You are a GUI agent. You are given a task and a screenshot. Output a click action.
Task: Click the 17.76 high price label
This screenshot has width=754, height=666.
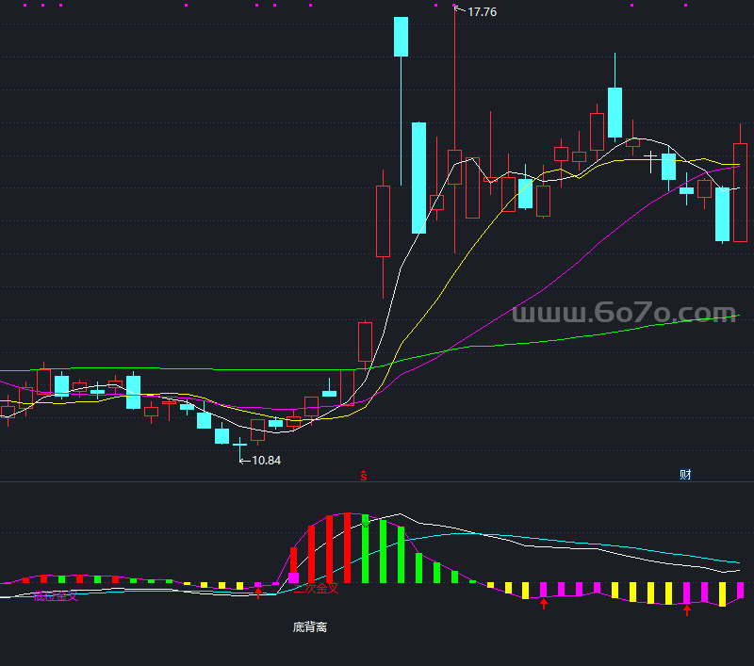[482, 12]
